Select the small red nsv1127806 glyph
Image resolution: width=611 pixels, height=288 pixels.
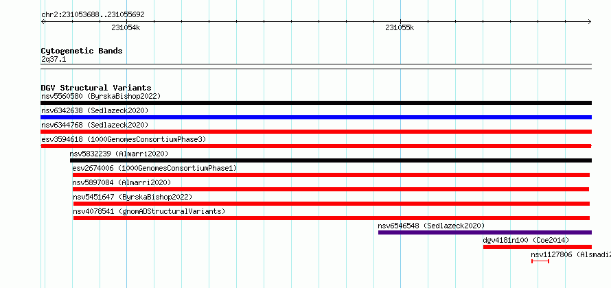tap(540, 261)
